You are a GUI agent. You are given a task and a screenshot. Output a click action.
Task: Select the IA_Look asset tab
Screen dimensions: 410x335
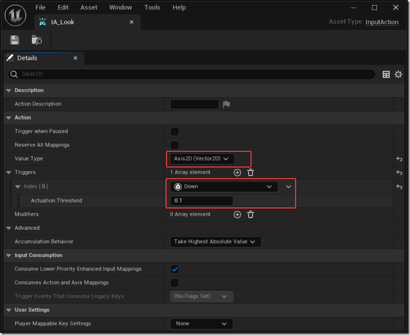point(88,22)
